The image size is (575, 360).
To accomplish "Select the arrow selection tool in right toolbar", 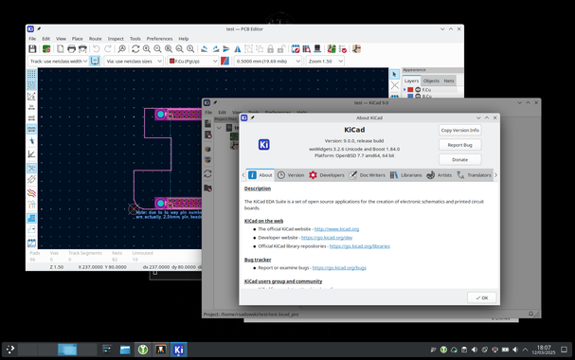I will pos(395,75).
